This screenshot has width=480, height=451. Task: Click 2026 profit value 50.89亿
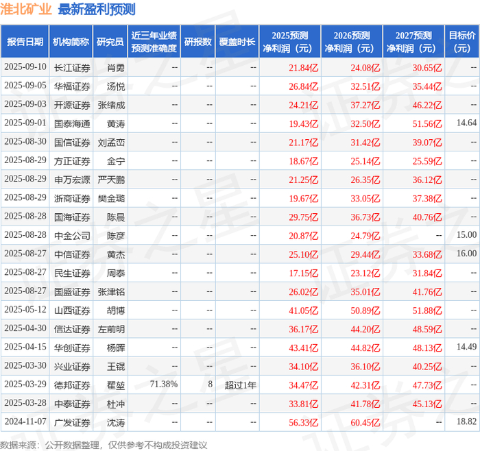(x=365, y=310)
